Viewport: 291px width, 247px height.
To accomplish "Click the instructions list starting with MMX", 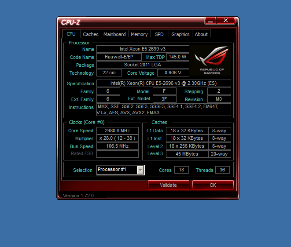I will pyautogui.click(x=164, y=110).
